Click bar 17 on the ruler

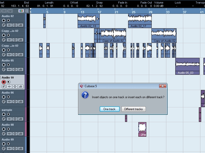point(100,12)
